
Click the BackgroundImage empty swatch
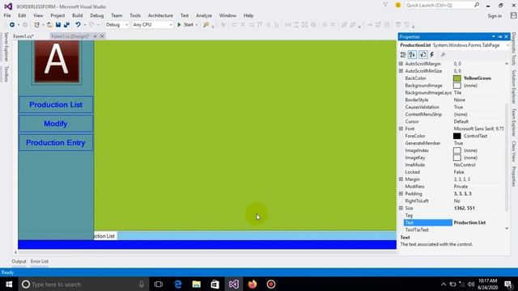(456, 86)
